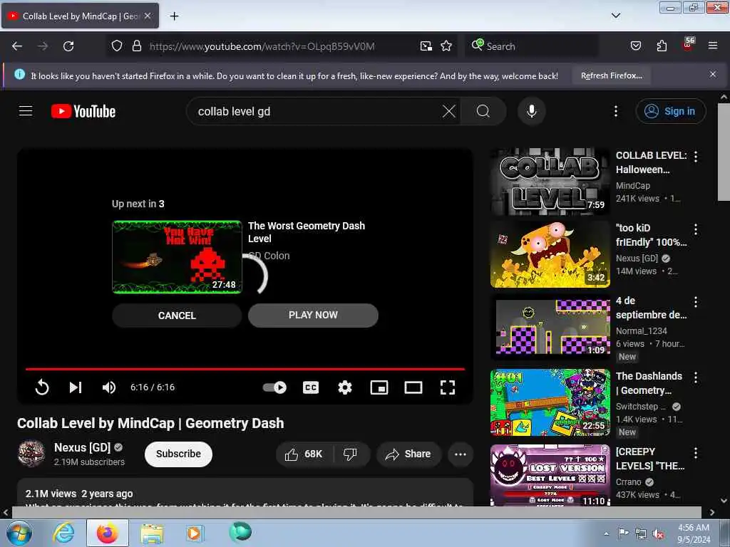
Task: Open YouTube settings three-dot menu
Action: [x=615, y=111]
